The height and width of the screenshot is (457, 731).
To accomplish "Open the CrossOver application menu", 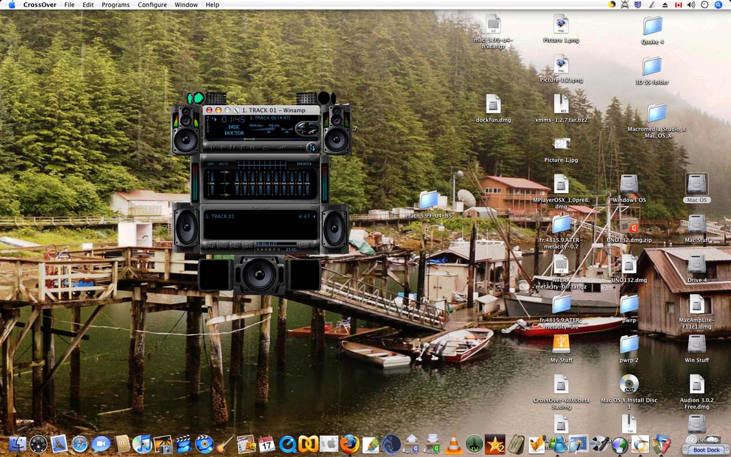I will point(39,4).
